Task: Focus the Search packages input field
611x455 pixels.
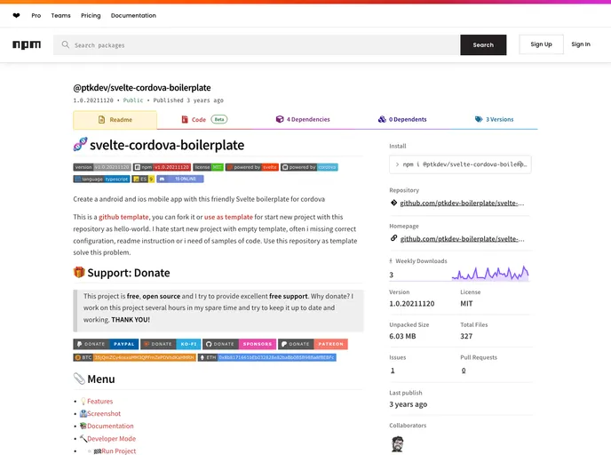Action: [257, 44]
